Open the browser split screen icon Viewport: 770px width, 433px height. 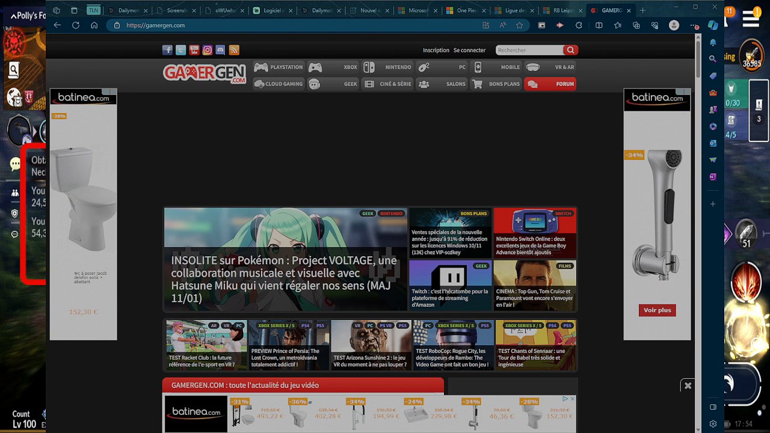click(x=599, y=25)
